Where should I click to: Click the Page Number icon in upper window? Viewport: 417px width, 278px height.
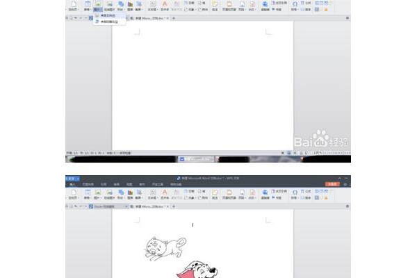pos(242,4)
